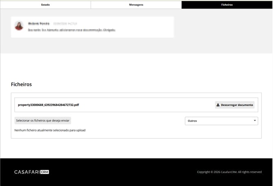Screen dimensions: 273x186
Task: Click the CRM badge icon
Action: click(45, 172)
